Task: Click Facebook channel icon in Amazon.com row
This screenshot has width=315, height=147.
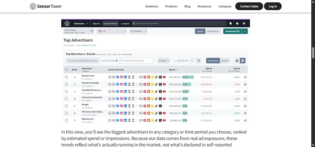Action: tap(118, 77)
